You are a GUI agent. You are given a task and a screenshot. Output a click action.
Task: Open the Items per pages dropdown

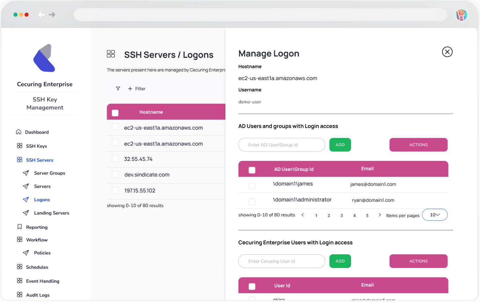point(435,214)
